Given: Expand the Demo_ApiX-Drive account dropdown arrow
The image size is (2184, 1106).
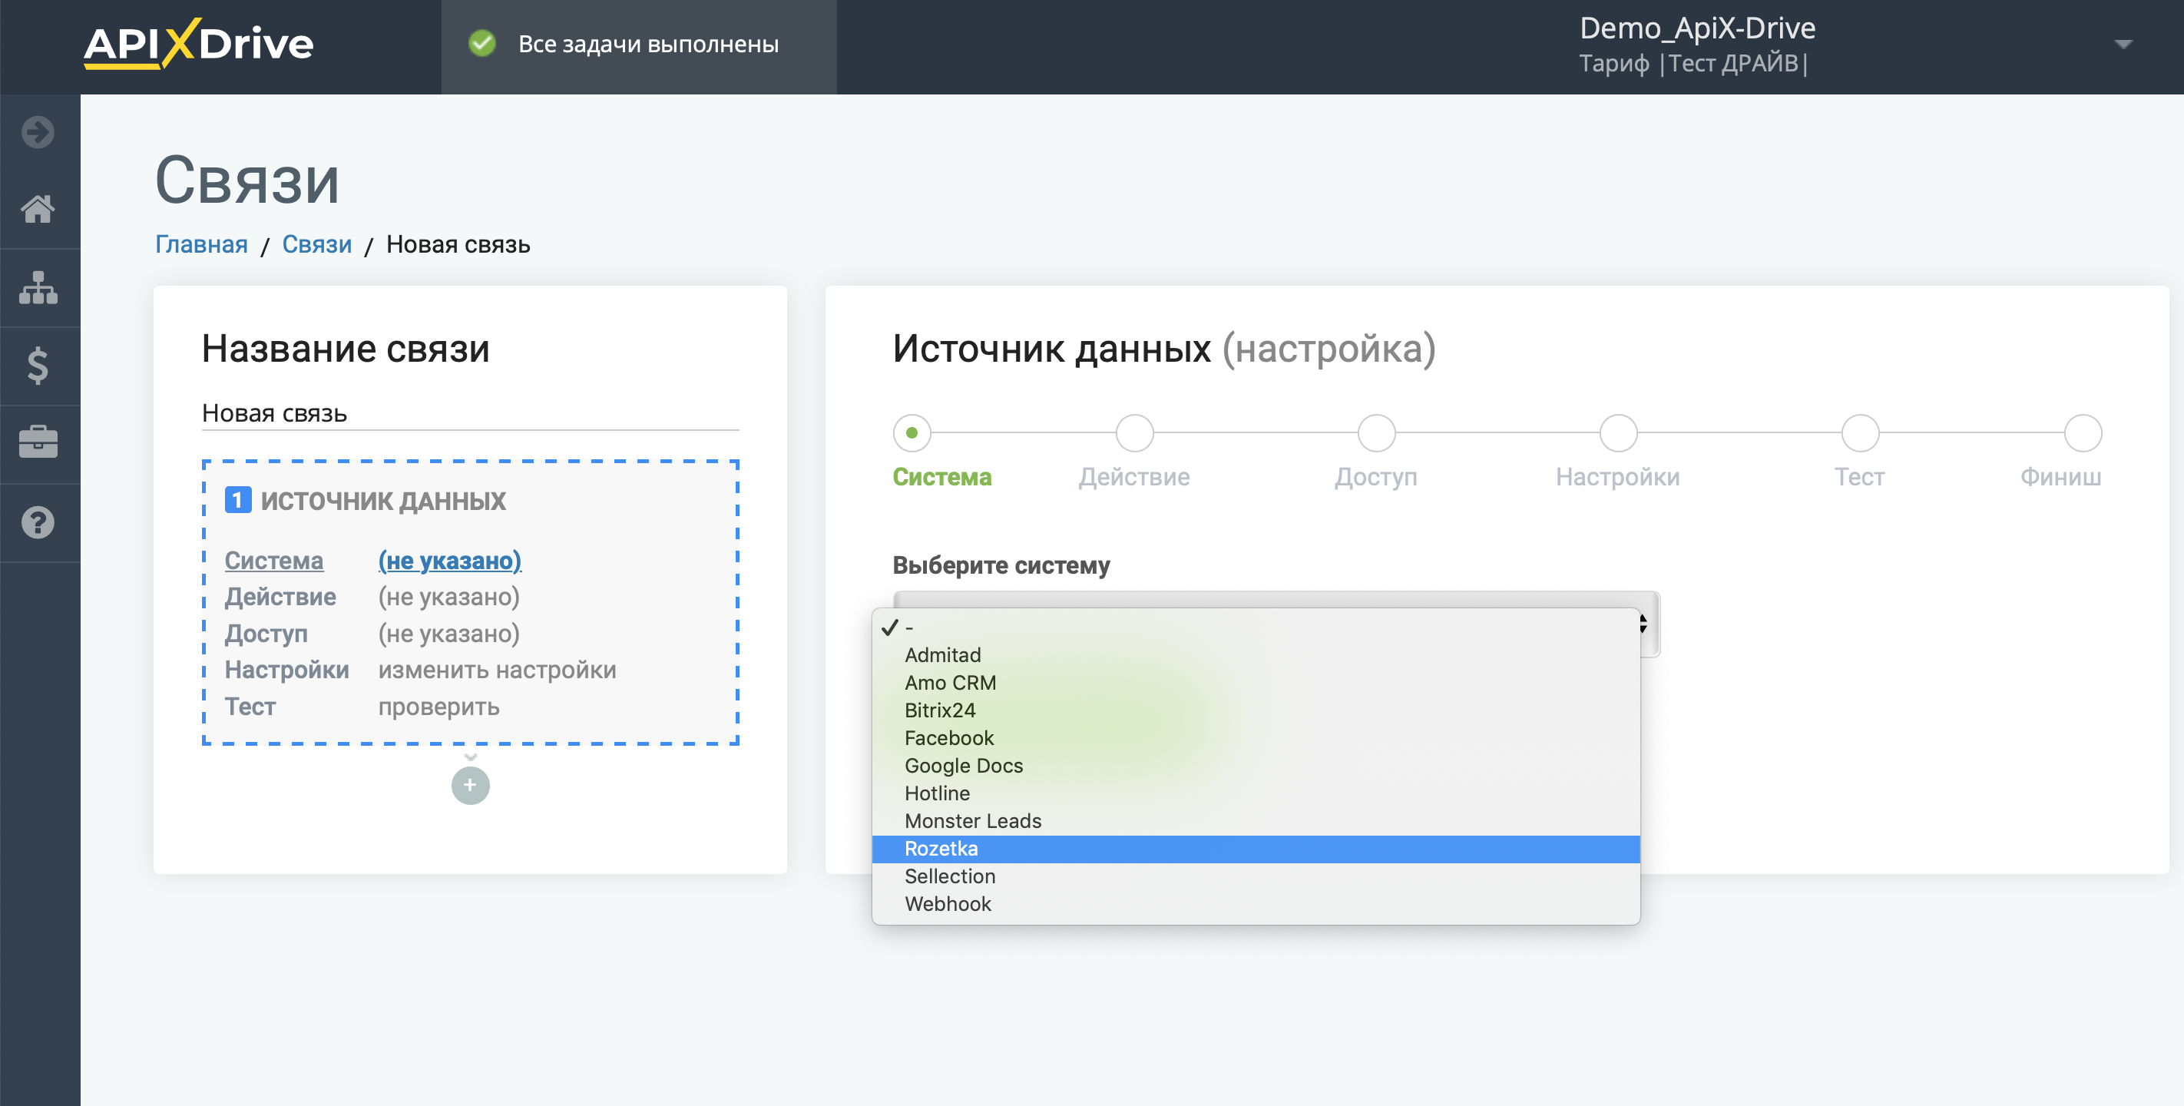Looking at the screenshot, I should (x=2123, y=44).
